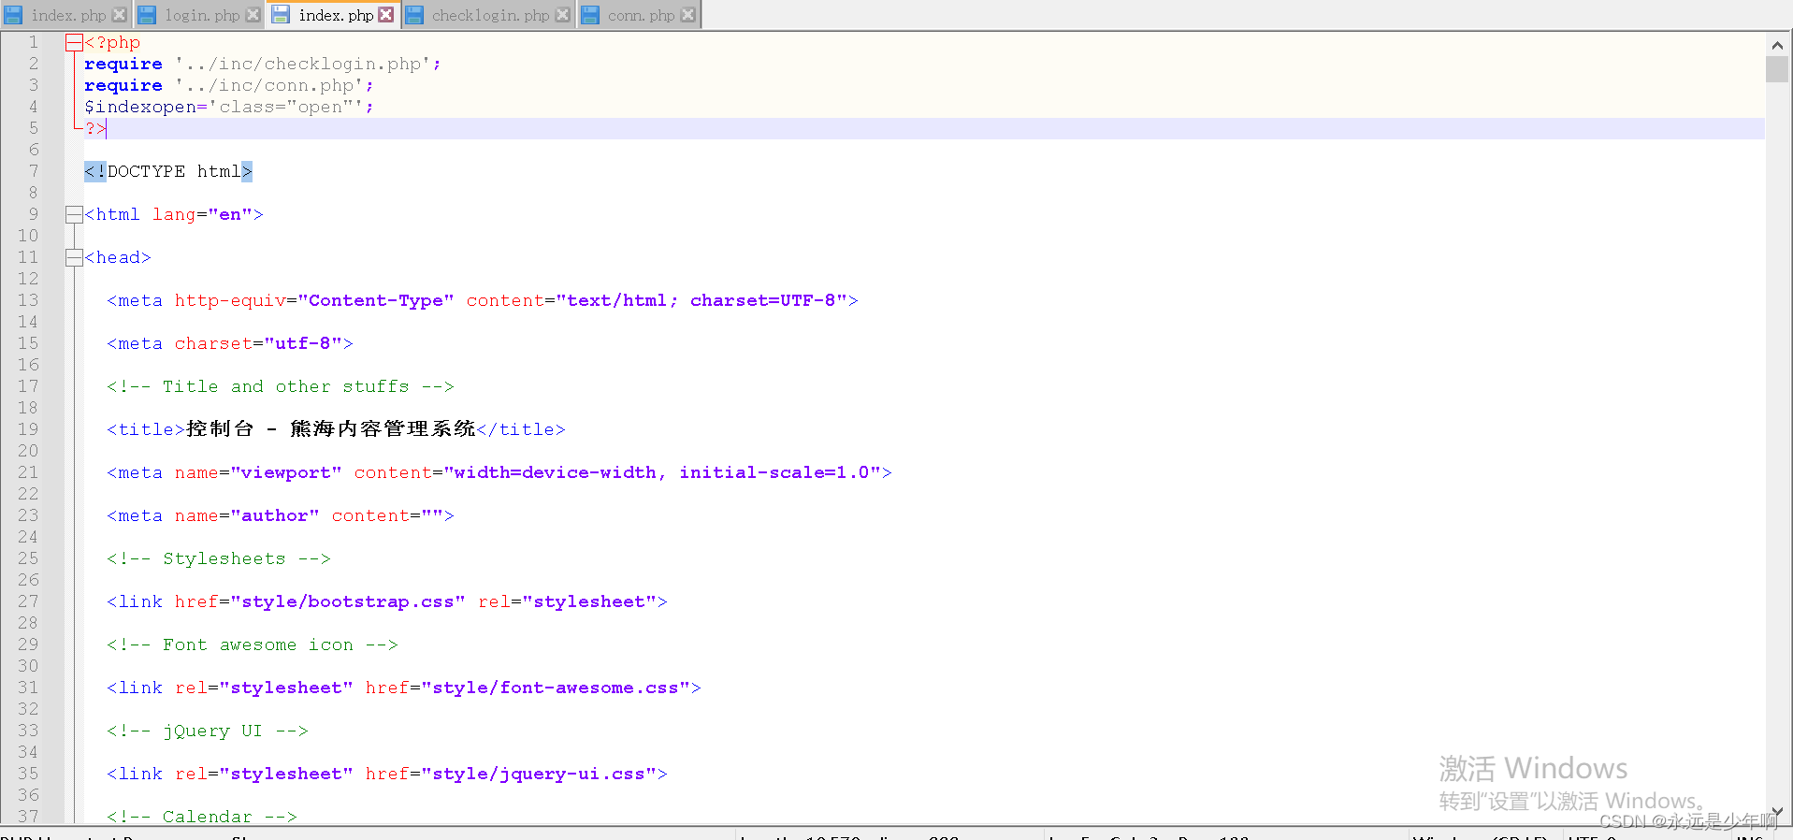
Task: Select the active index.php tab
Action: 336,15
